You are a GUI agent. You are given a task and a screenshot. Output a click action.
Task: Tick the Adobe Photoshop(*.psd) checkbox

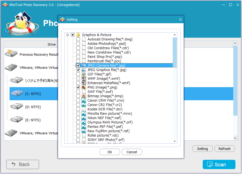coord(78,44)
